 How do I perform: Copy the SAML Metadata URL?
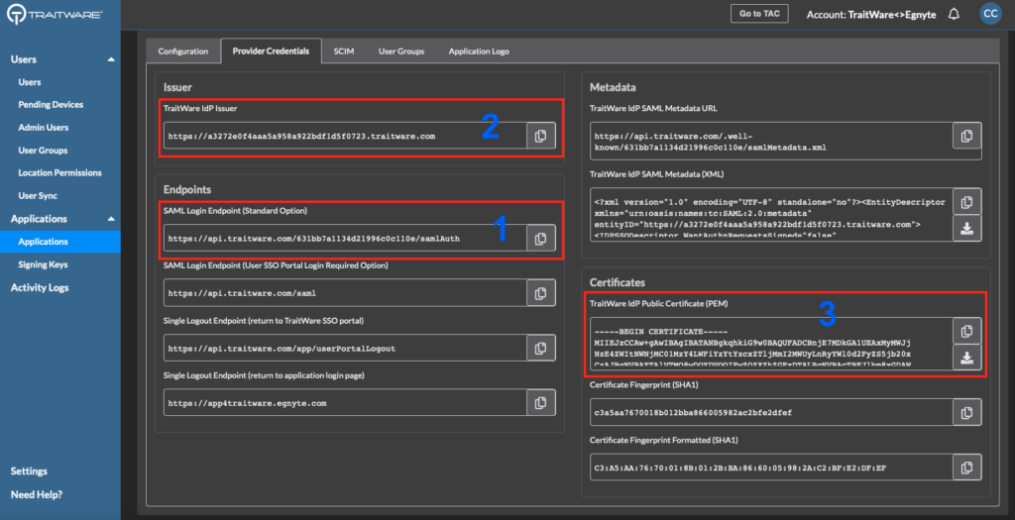(x=966, y=136)
